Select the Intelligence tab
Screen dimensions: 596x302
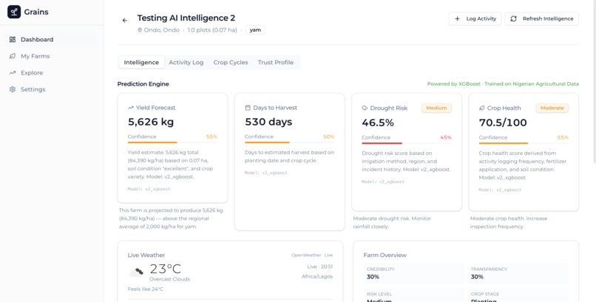pos(141,63)
